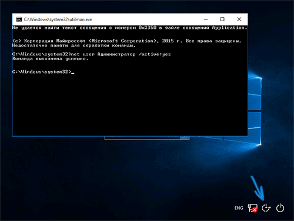Image resolution: width=294 pixels, height=221 pixels.
Task: Minimize the utilman.exe console window
Action: (x=206, y=19)
